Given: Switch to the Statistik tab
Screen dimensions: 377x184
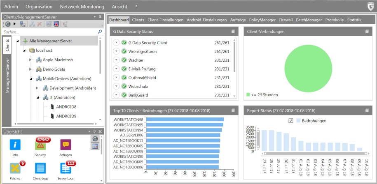Looking at the screenshot, I should click(354, 20).
